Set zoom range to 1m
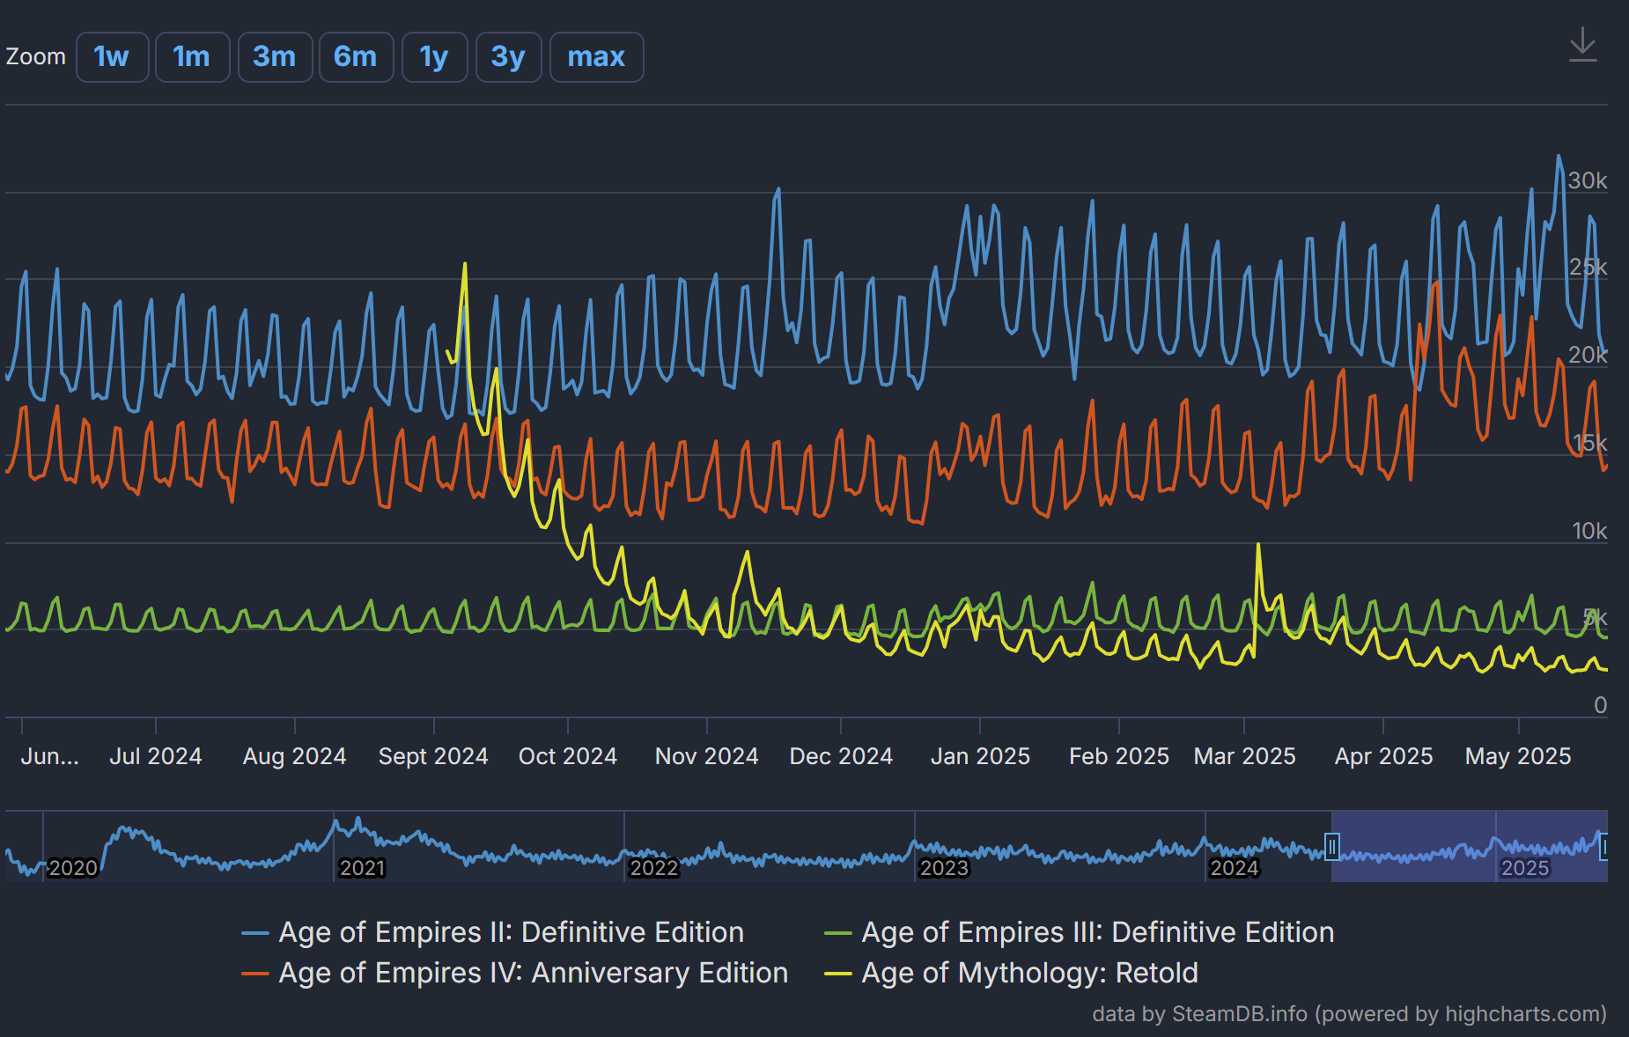Image resolution: width=1629 pixels, height=1037 pixels. pos(192,57)
